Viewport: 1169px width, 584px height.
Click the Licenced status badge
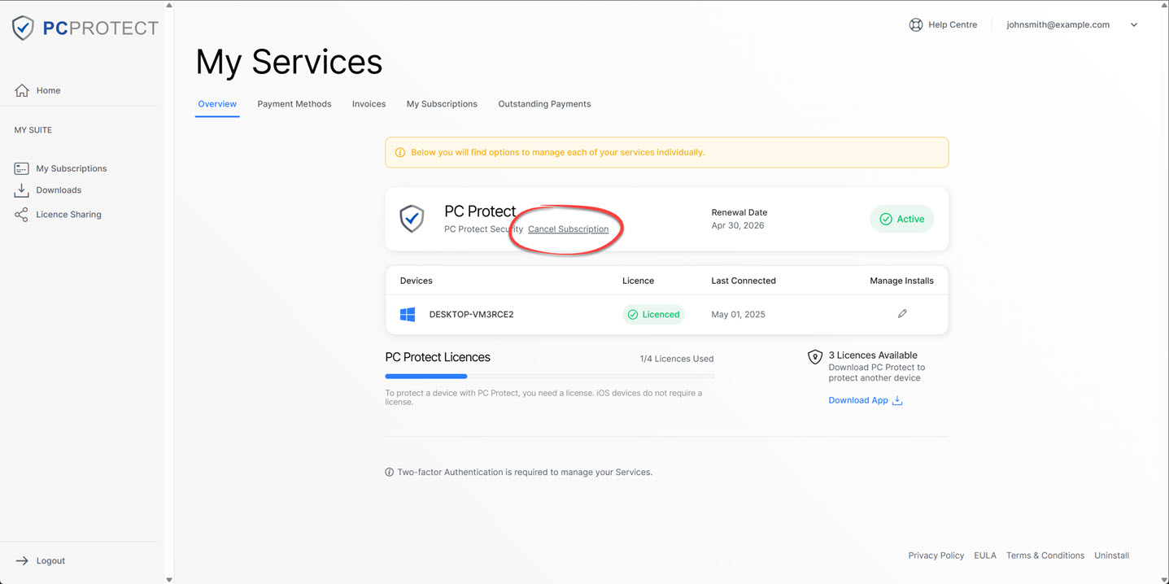coord(653,314)
